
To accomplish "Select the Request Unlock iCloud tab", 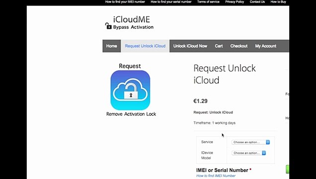I will (145, 46).
